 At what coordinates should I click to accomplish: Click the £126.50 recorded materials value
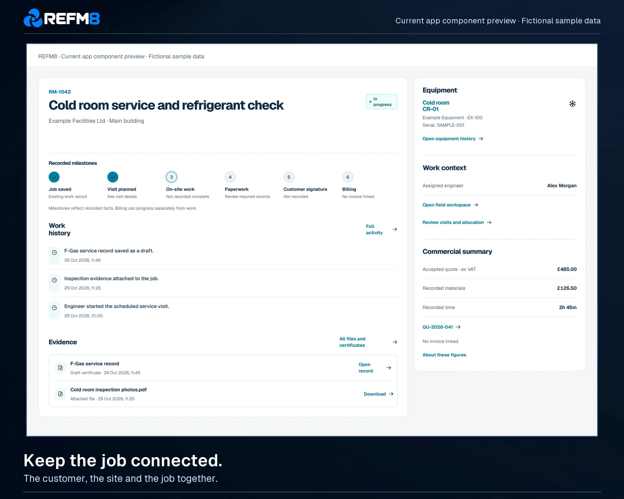click(x=567, y=288)
